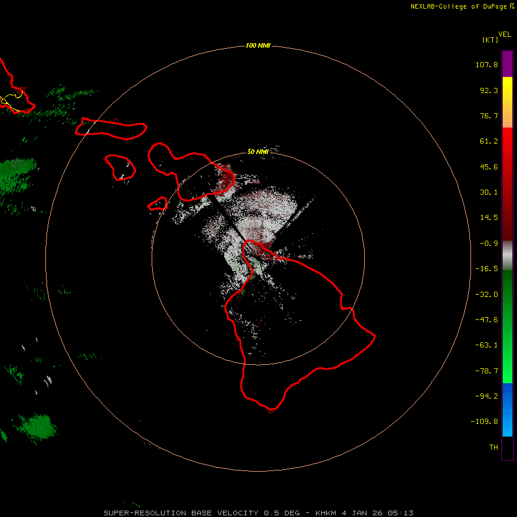Viewport: 517px width, 517px height.
Task: Click the 14.5 legend value
Action: [489, 218]
